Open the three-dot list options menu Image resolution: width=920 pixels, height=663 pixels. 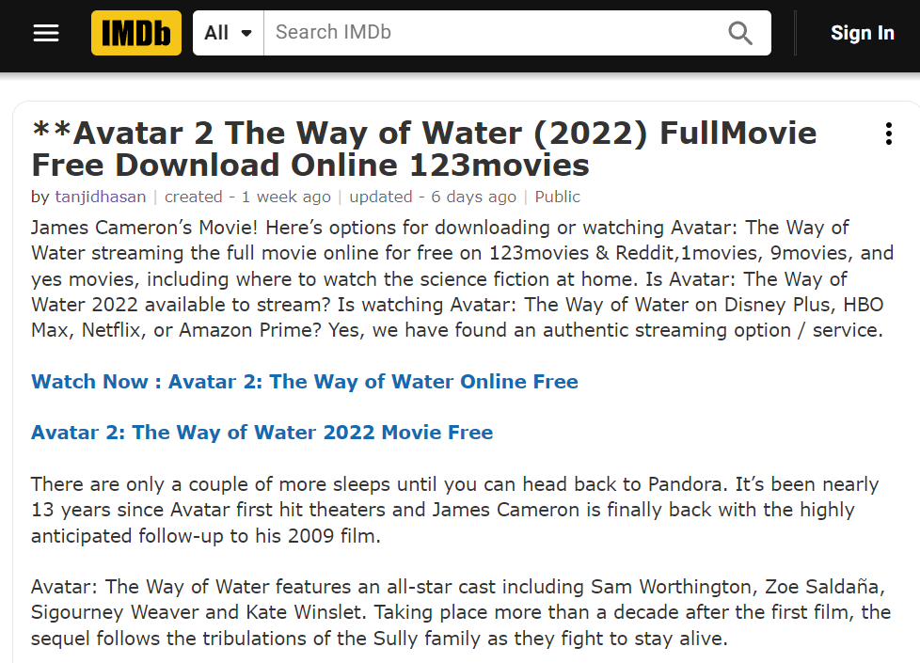click(x=889, y=134)
